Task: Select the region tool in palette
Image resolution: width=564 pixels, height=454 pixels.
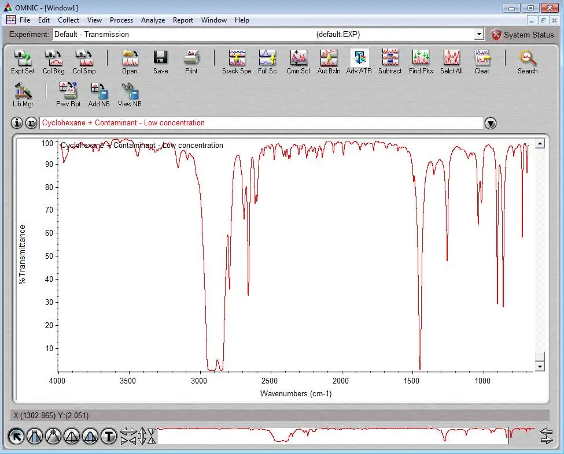Action: pos(35,436)
